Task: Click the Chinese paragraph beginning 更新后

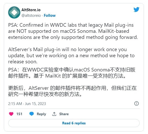Action: coord(72,91)
